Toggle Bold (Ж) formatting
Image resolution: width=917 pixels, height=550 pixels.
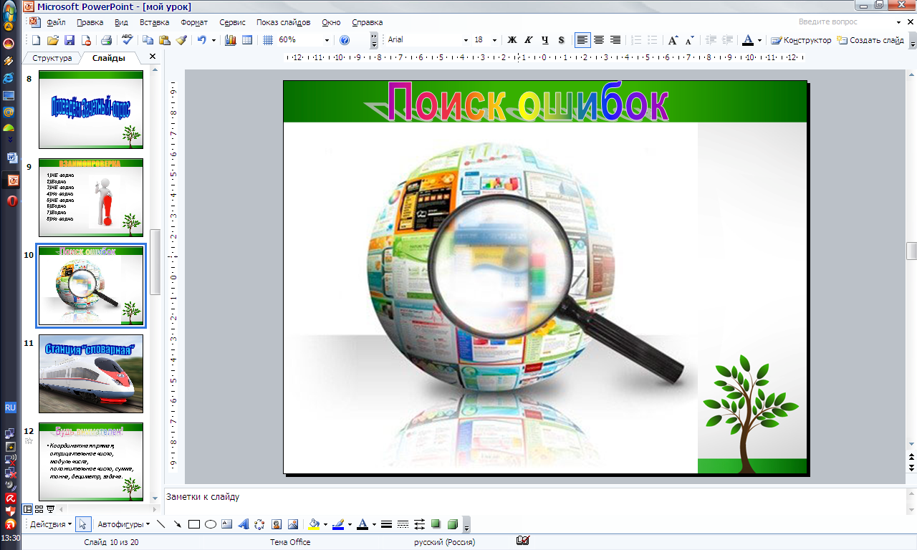click(x=512, y=40)
